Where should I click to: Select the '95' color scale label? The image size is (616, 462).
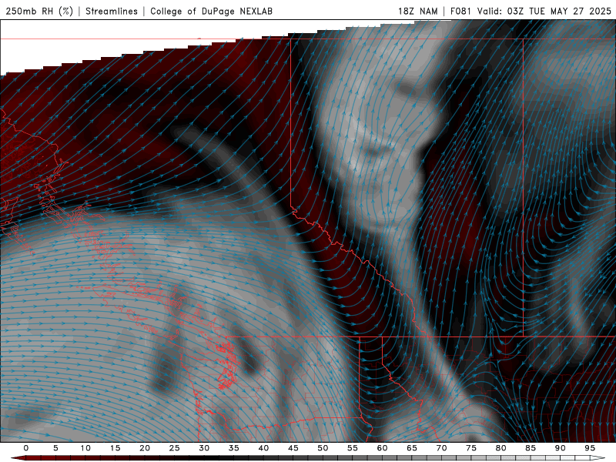click(590, 448)
